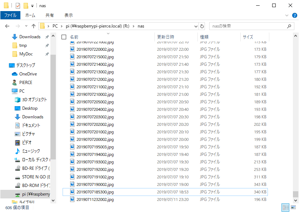The width and height of the screenshot is (299, 212).
Task: Select file 20190707185300.jpg
Action: 95,192
